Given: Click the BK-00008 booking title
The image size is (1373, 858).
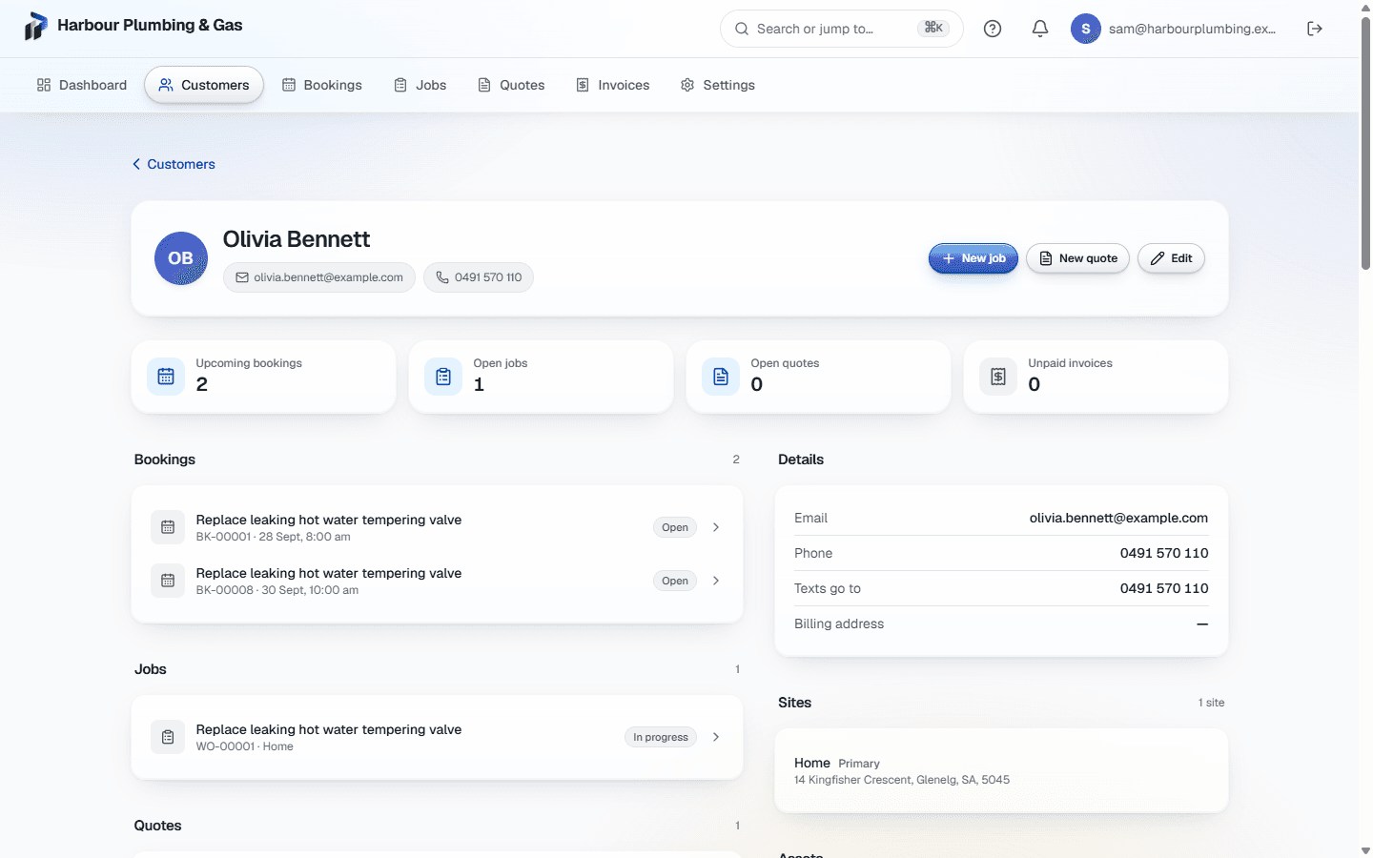Looking at the screenshot, I should tap(329, 573).
